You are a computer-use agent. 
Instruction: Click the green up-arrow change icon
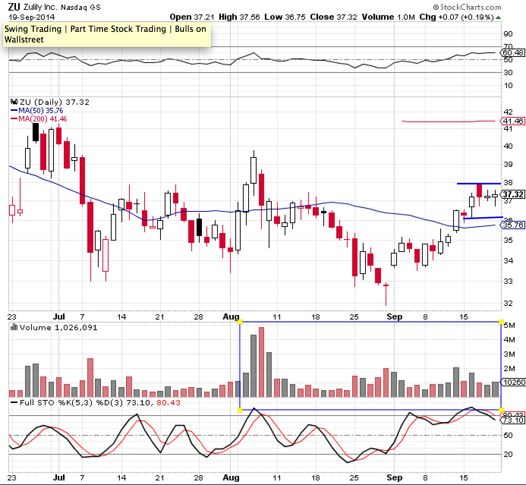pyautogui.click(x=498, y=17)
